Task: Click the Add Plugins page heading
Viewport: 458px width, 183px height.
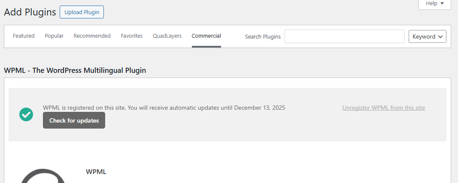Action: click(30, 12)
